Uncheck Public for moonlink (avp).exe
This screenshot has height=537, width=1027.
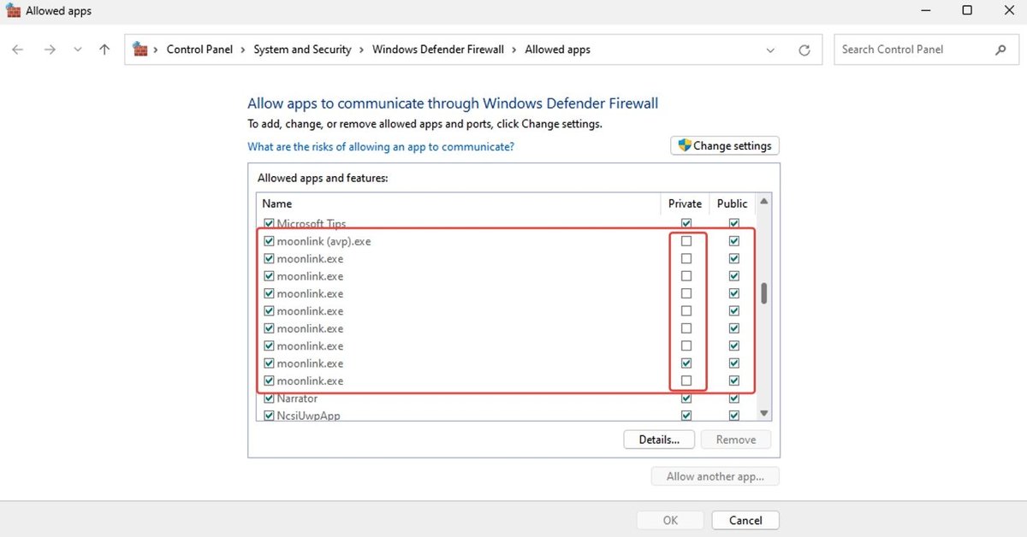(733, 241)
